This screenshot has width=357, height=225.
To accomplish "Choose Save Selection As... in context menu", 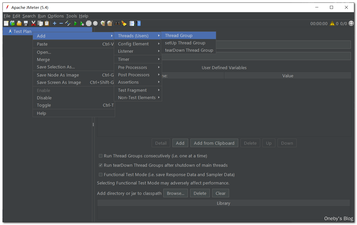I will (x=74, y=67).
